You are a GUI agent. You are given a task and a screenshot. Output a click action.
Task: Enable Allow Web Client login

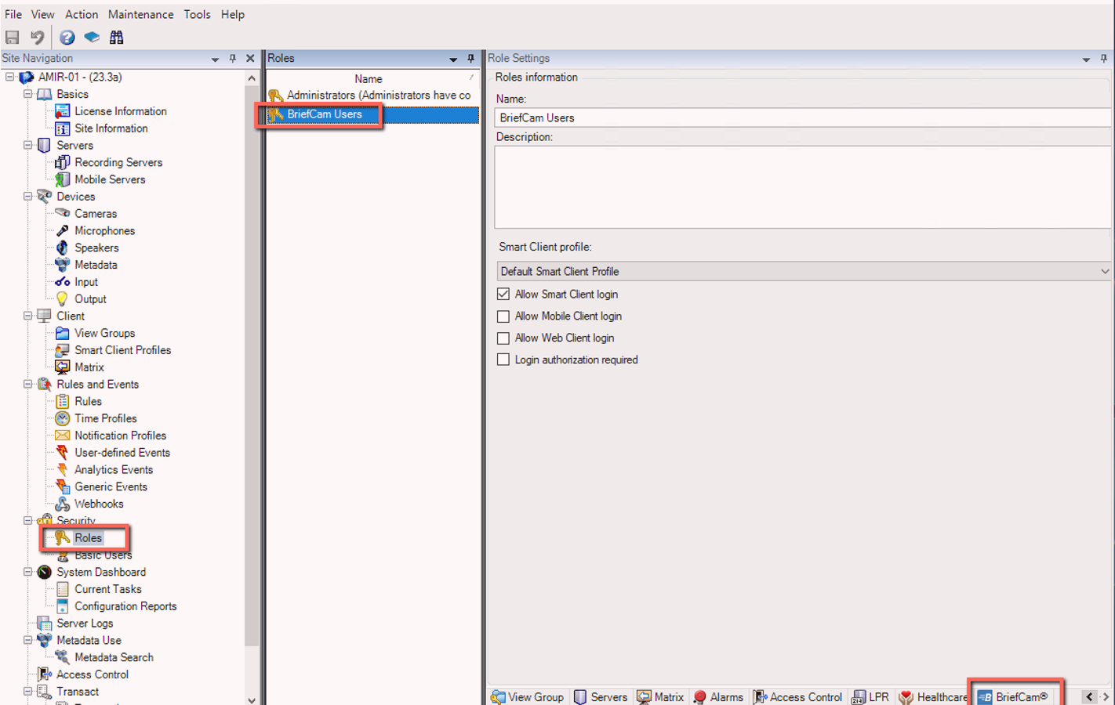[x=503, y=338]
